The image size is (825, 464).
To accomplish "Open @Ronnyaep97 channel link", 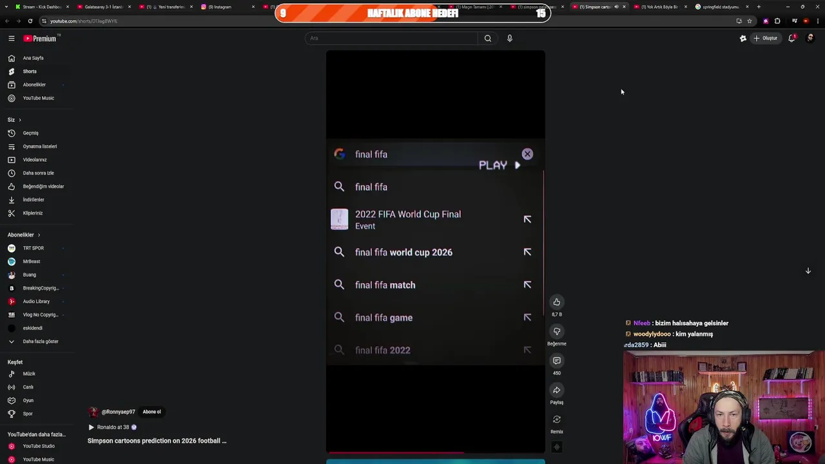I will 118,412.
